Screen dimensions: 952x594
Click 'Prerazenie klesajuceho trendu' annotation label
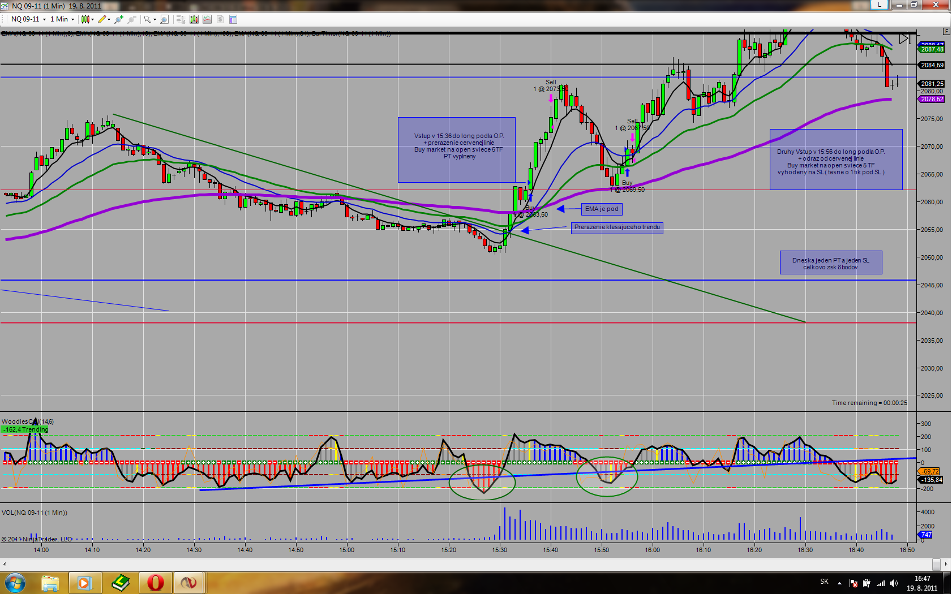617,227
